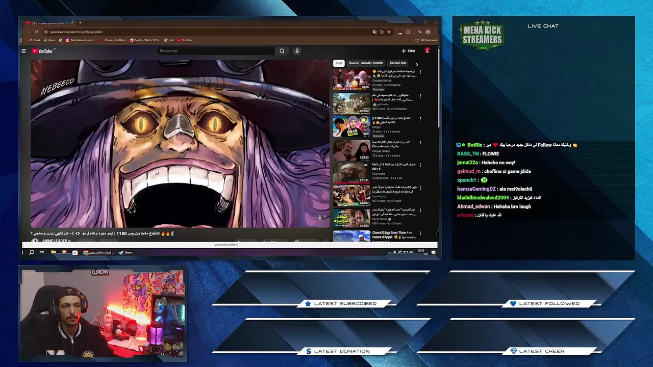Open Windows taskbar search magnifier

pos(32,252)
